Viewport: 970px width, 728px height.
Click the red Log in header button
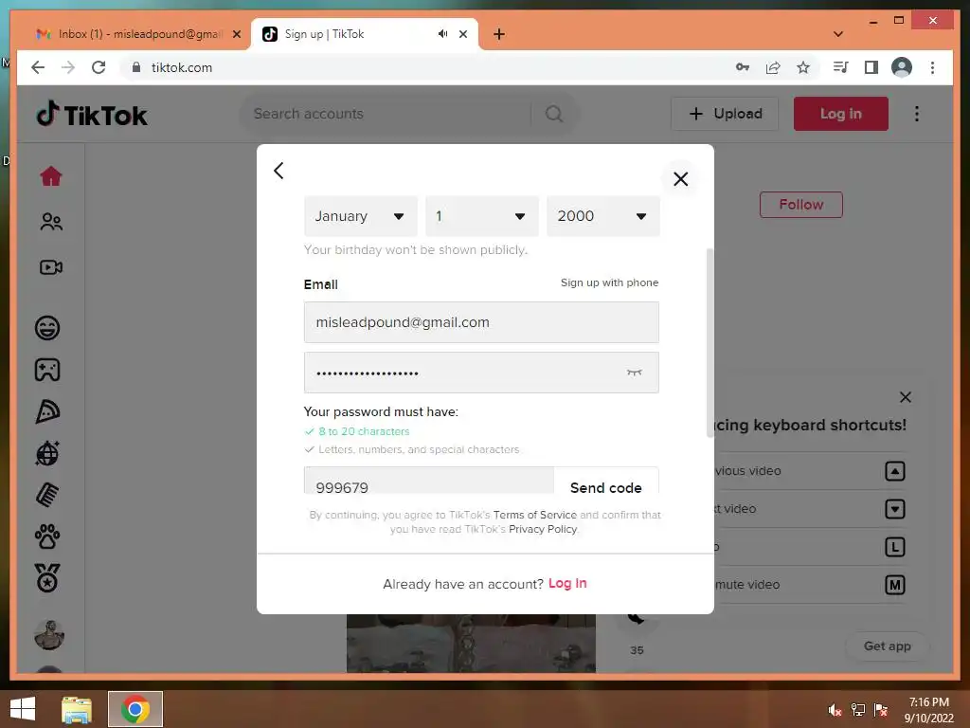pyautogui.click(x=841, y=114)
